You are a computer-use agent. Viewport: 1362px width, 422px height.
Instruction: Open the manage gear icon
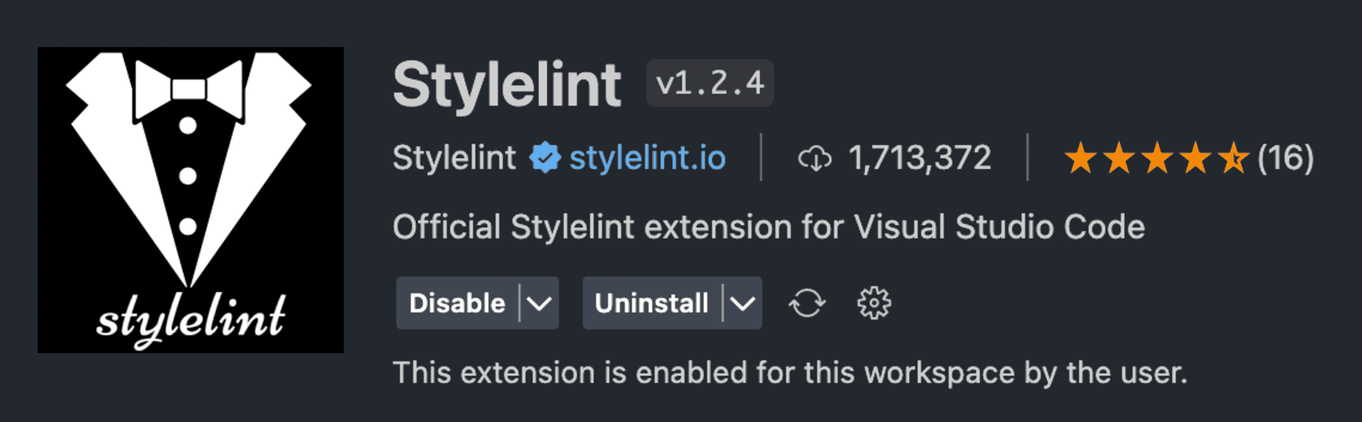click(873, 303)
